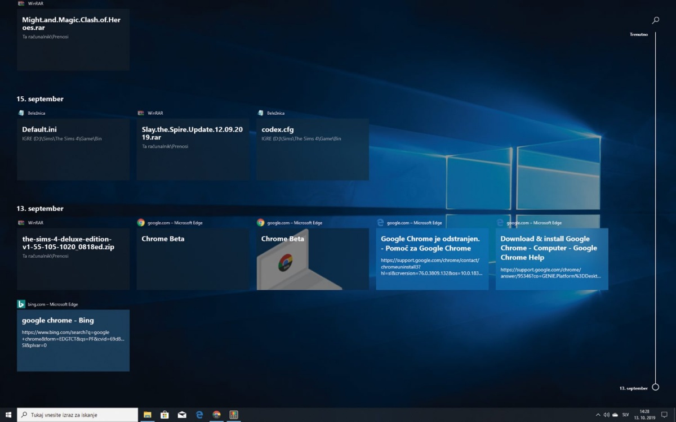Click the Start button on the taskbar
676x422 pixels.
click(x=8, y=415)
